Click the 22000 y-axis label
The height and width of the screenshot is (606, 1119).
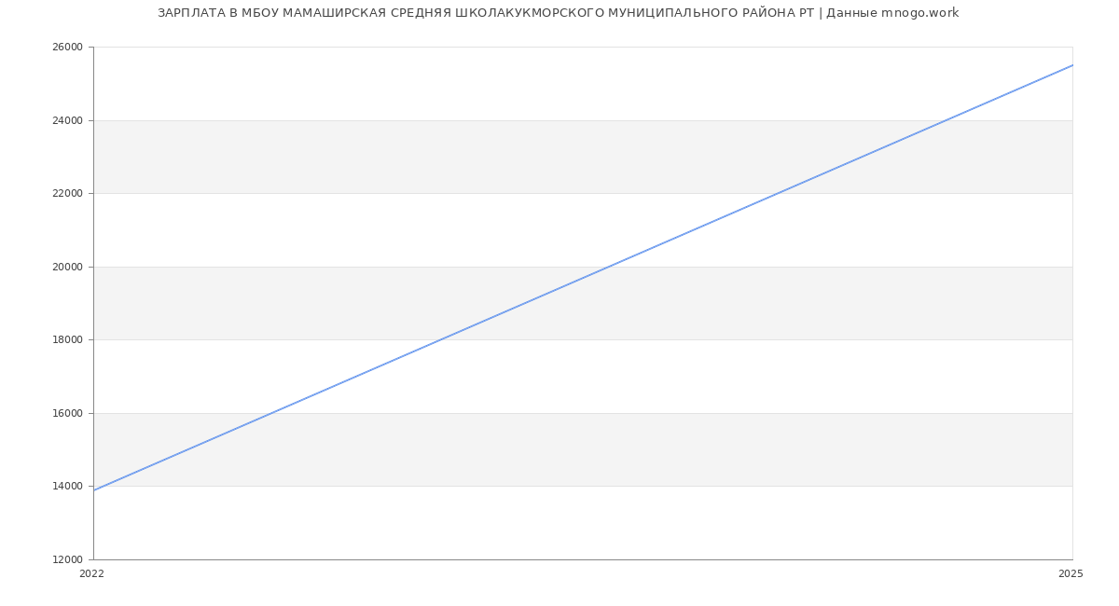click(67, 194)
